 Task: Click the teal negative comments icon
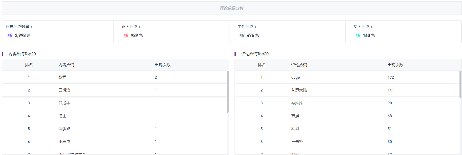[358, 35]
